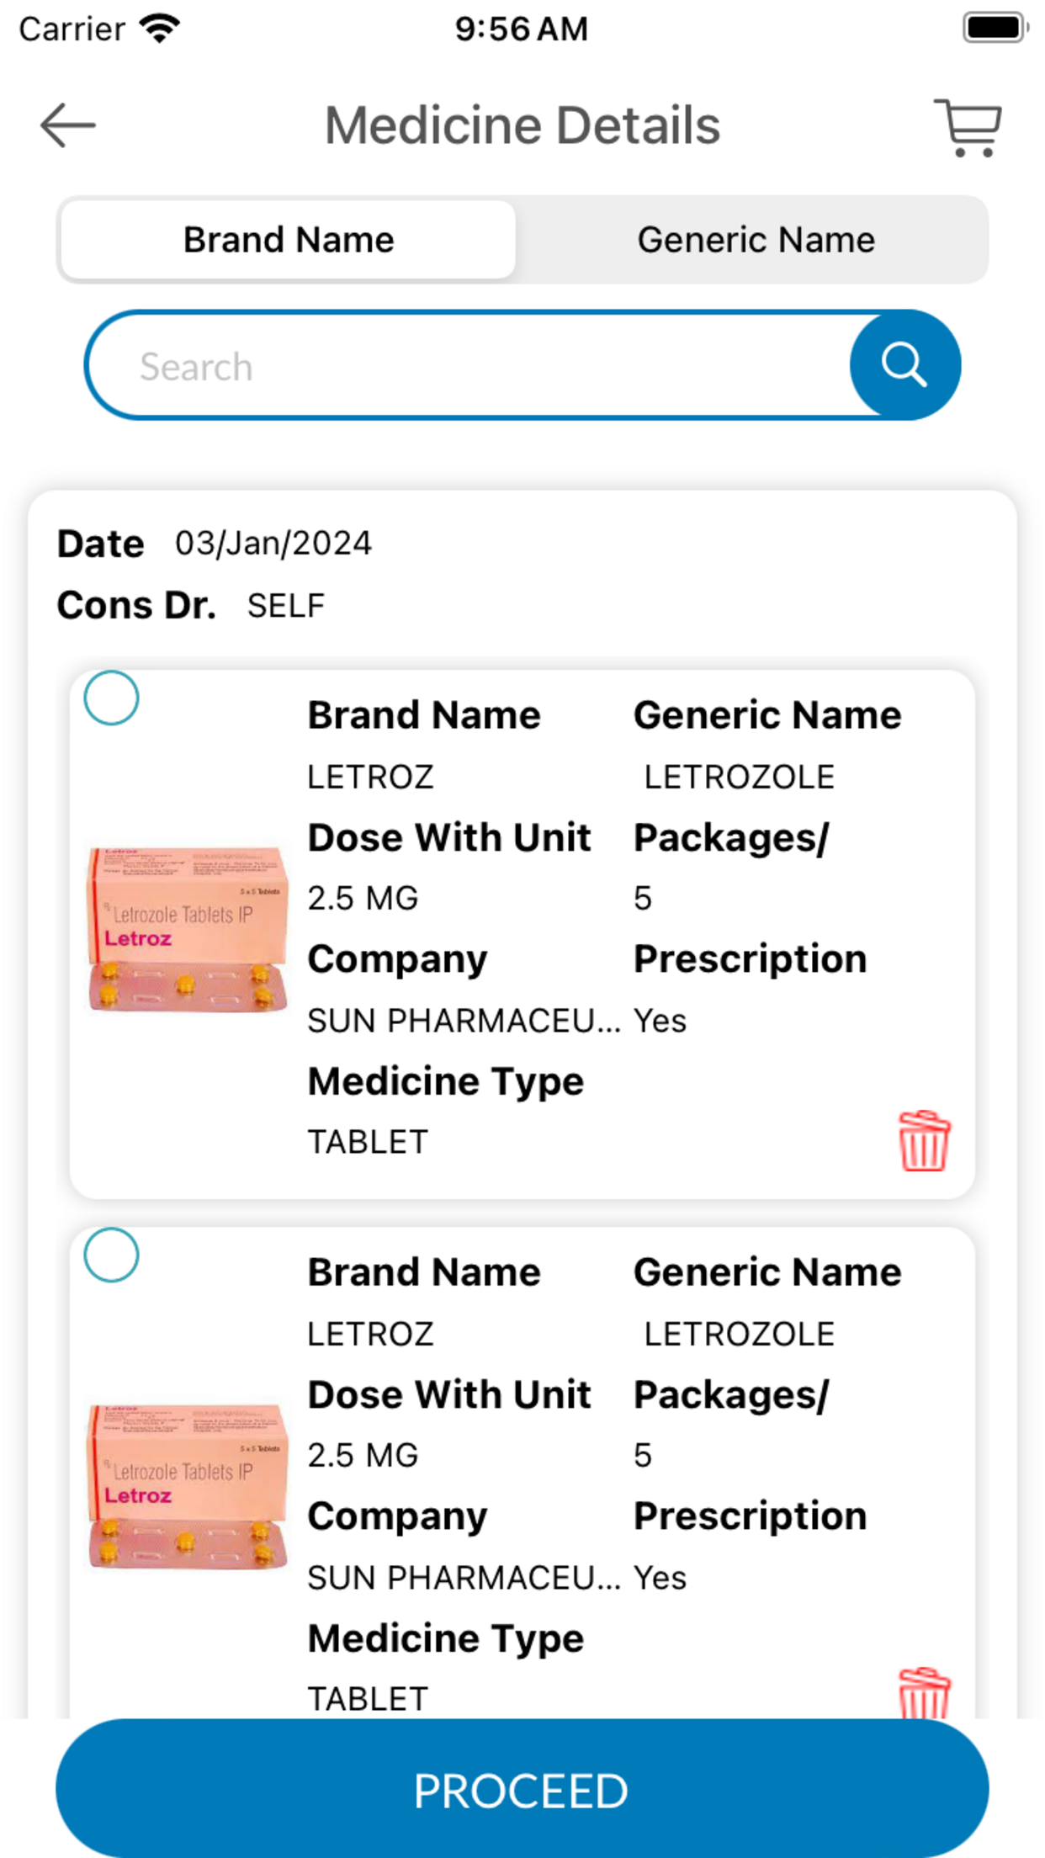Tap the SELF consulting doctor value
This screenshot has width=1045, height=1858.
(286, 606)
